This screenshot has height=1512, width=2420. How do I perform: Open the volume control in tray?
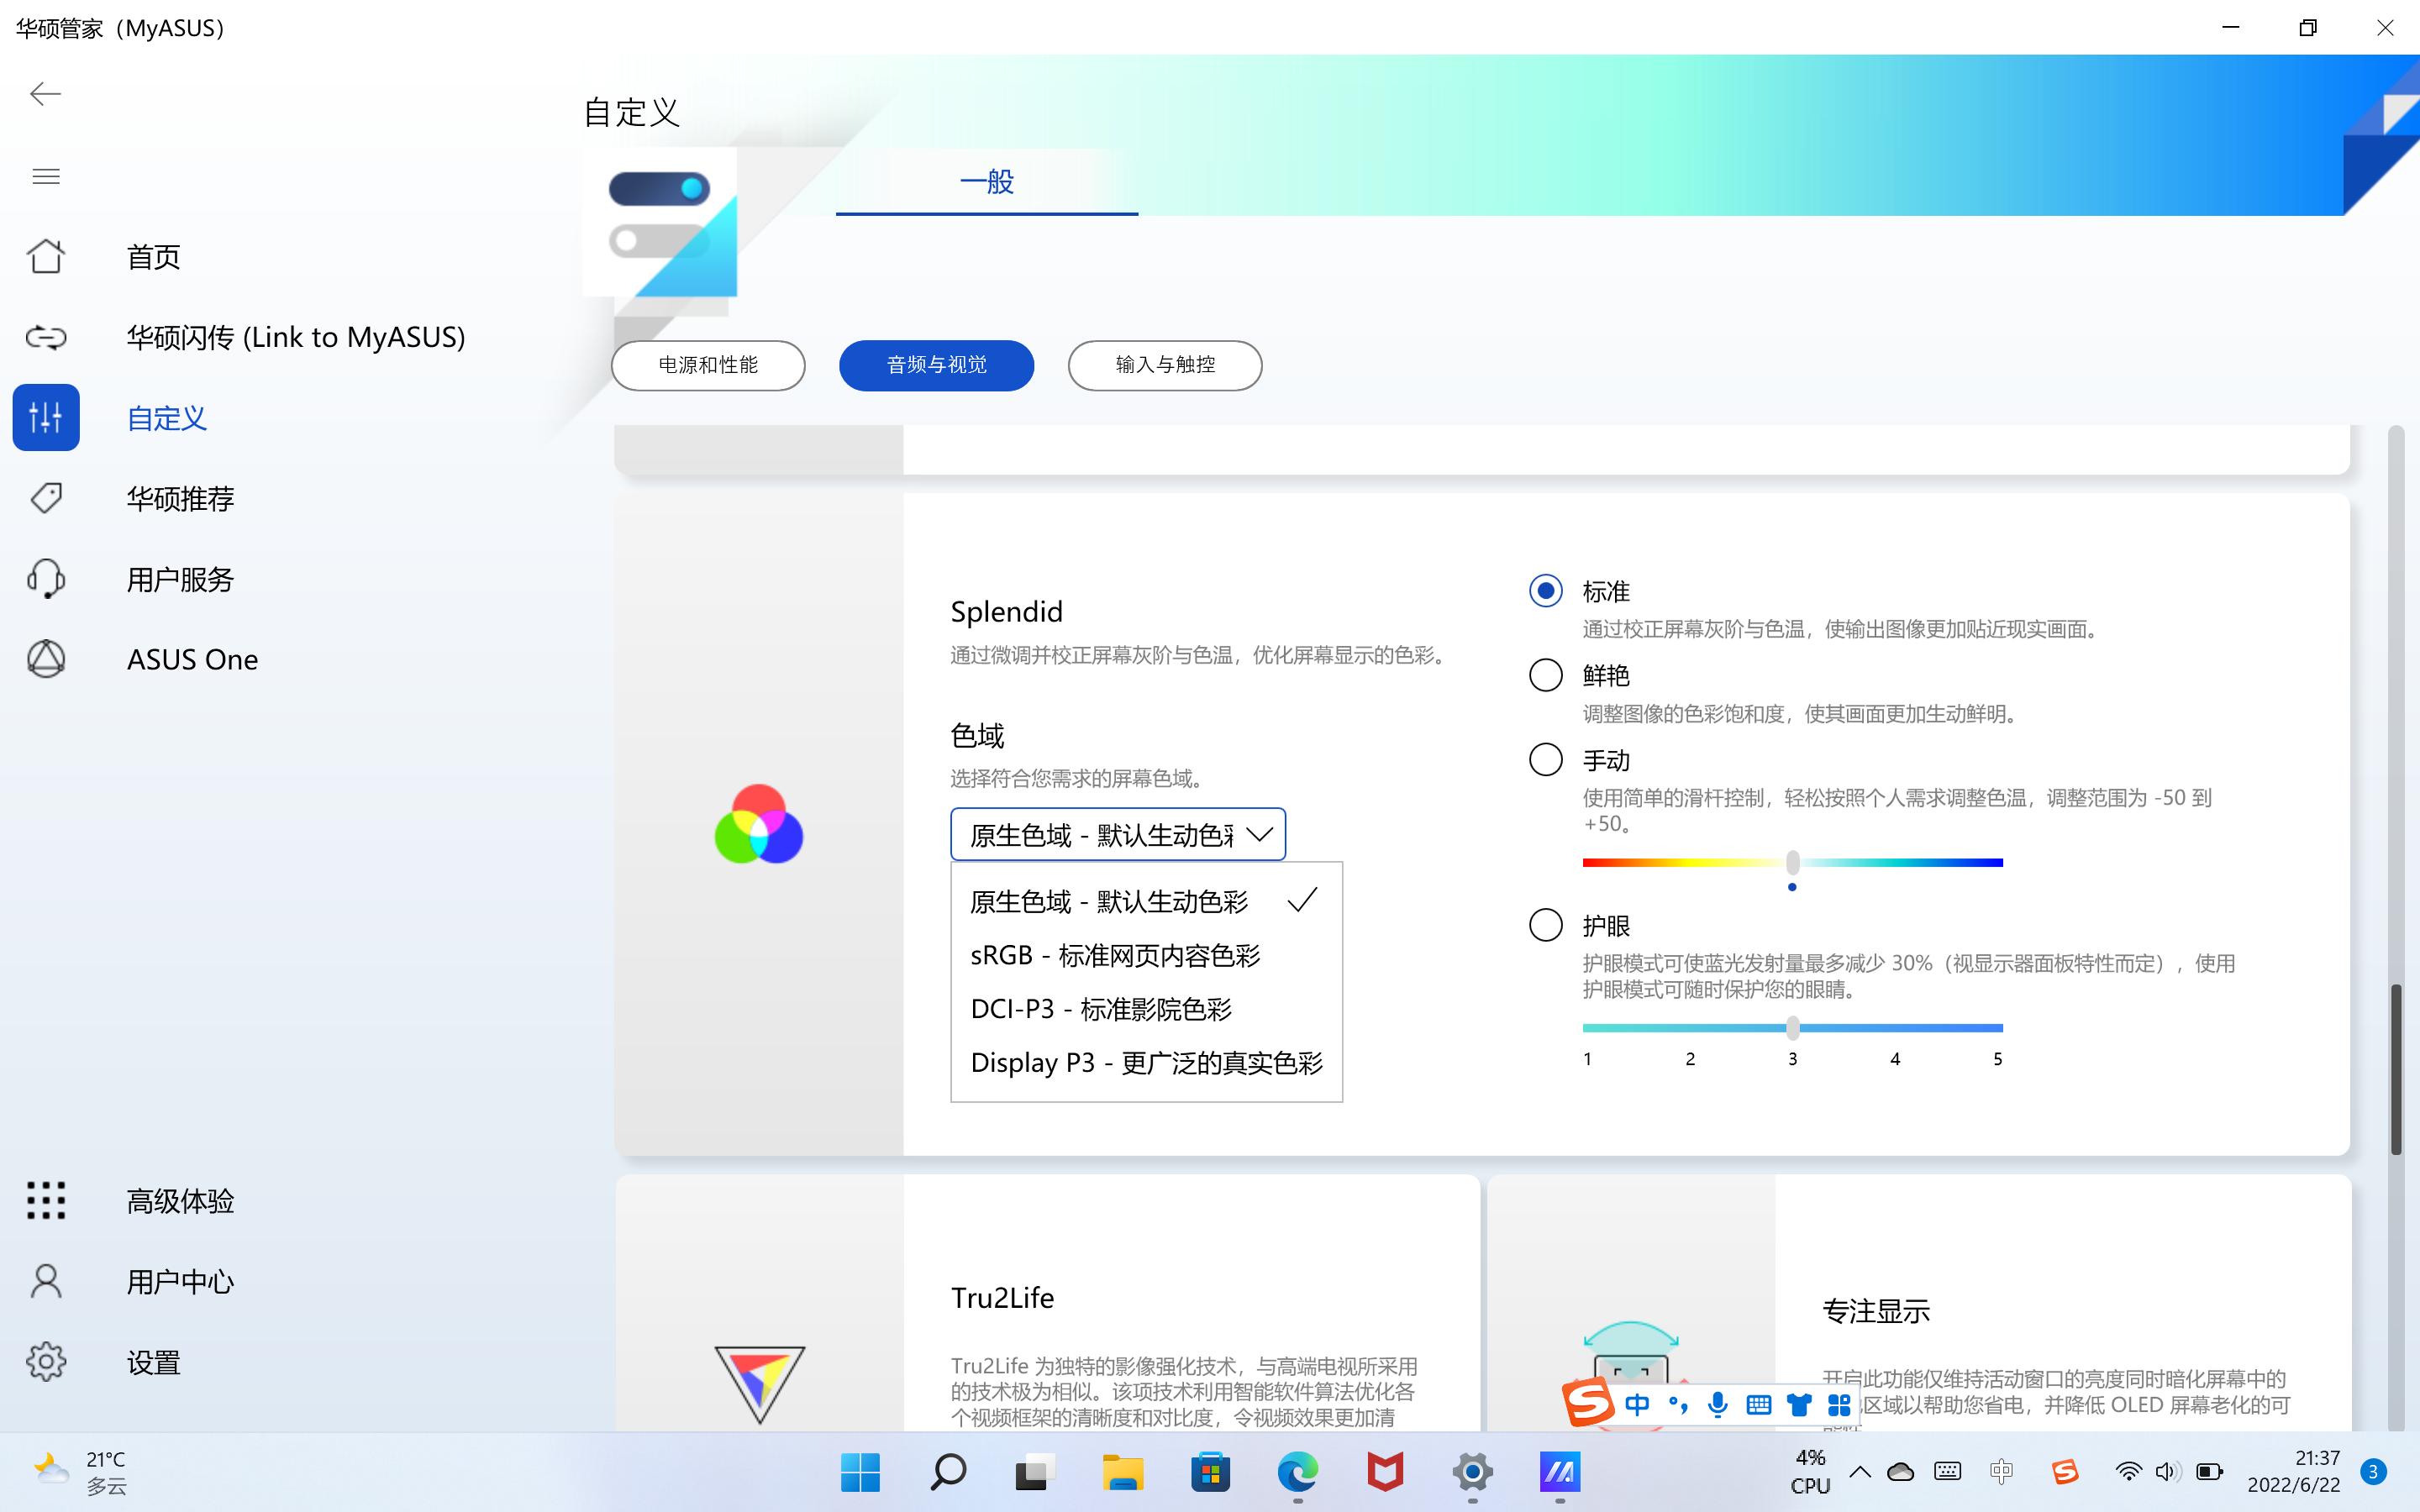coord(2167,1471)
